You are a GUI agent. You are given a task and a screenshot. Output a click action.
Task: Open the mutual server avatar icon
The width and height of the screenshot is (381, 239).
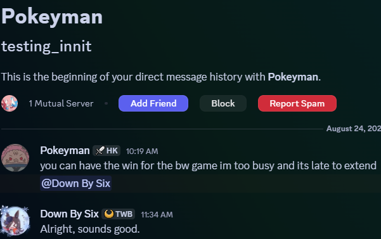tap(10, 103)
